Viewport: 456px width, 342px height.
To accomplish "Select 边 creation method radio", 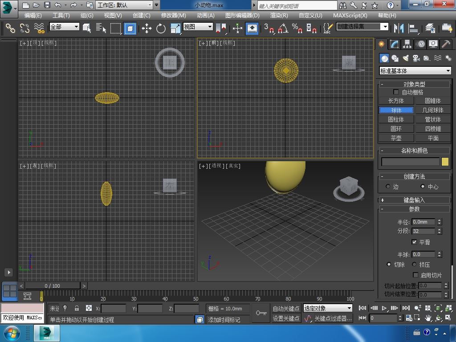I will (x=388, y=186).
